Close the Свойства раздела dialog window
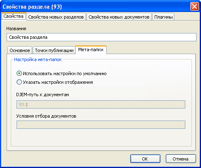Image resolution: width=201 pixels, height=168 pixels. [x=194, y=7]
